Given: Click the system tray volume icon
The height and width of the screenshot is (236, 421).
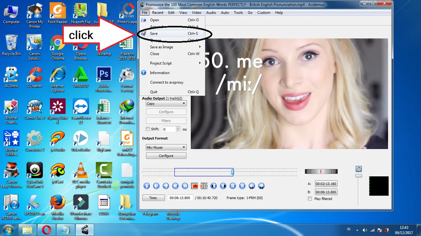Looking at the screenshot, I should pos(365,230).
